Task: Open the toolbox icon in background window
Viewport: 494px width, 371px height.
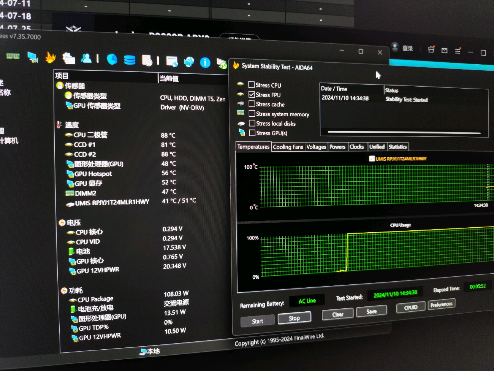Action: (x=431, y=49)
